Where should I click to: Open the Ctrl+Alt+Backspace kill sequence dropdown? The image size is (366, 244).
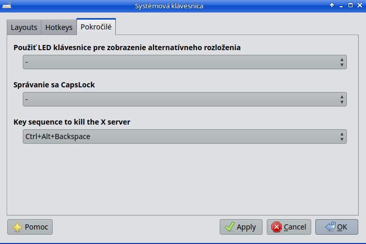coord(185,136)
